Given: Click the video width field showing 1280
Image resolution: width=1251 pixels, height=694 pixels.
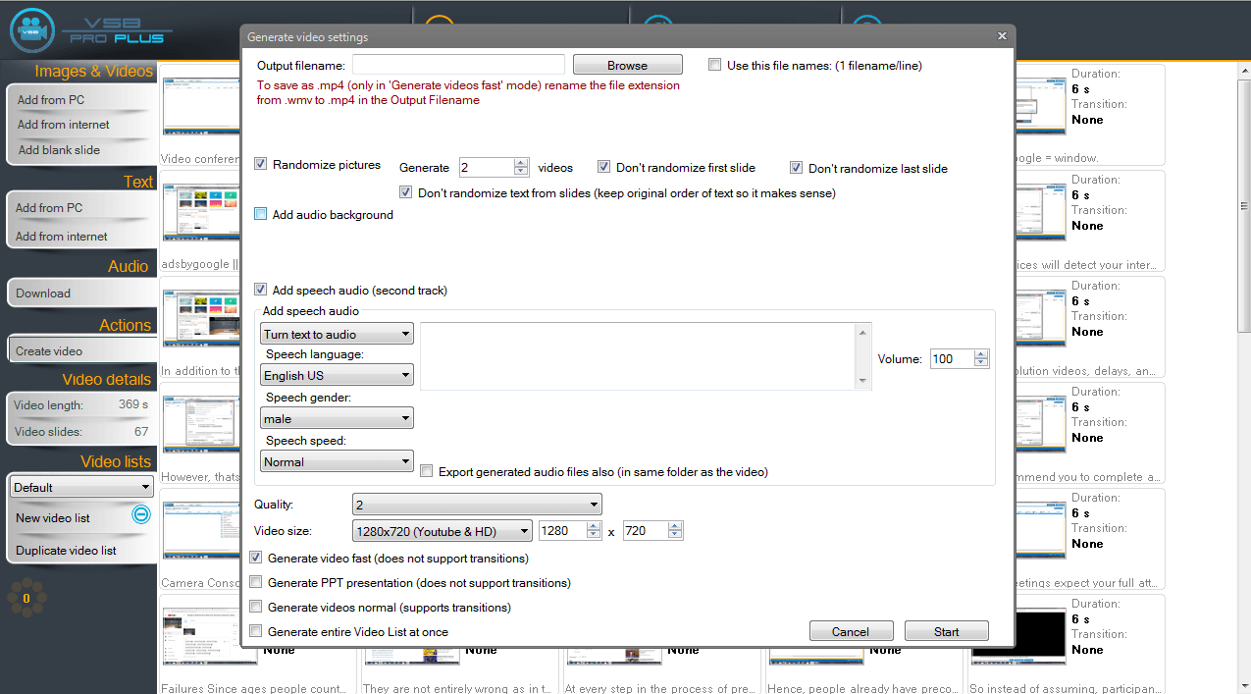Looking at the screenshot, I should (x=563, y=531).
